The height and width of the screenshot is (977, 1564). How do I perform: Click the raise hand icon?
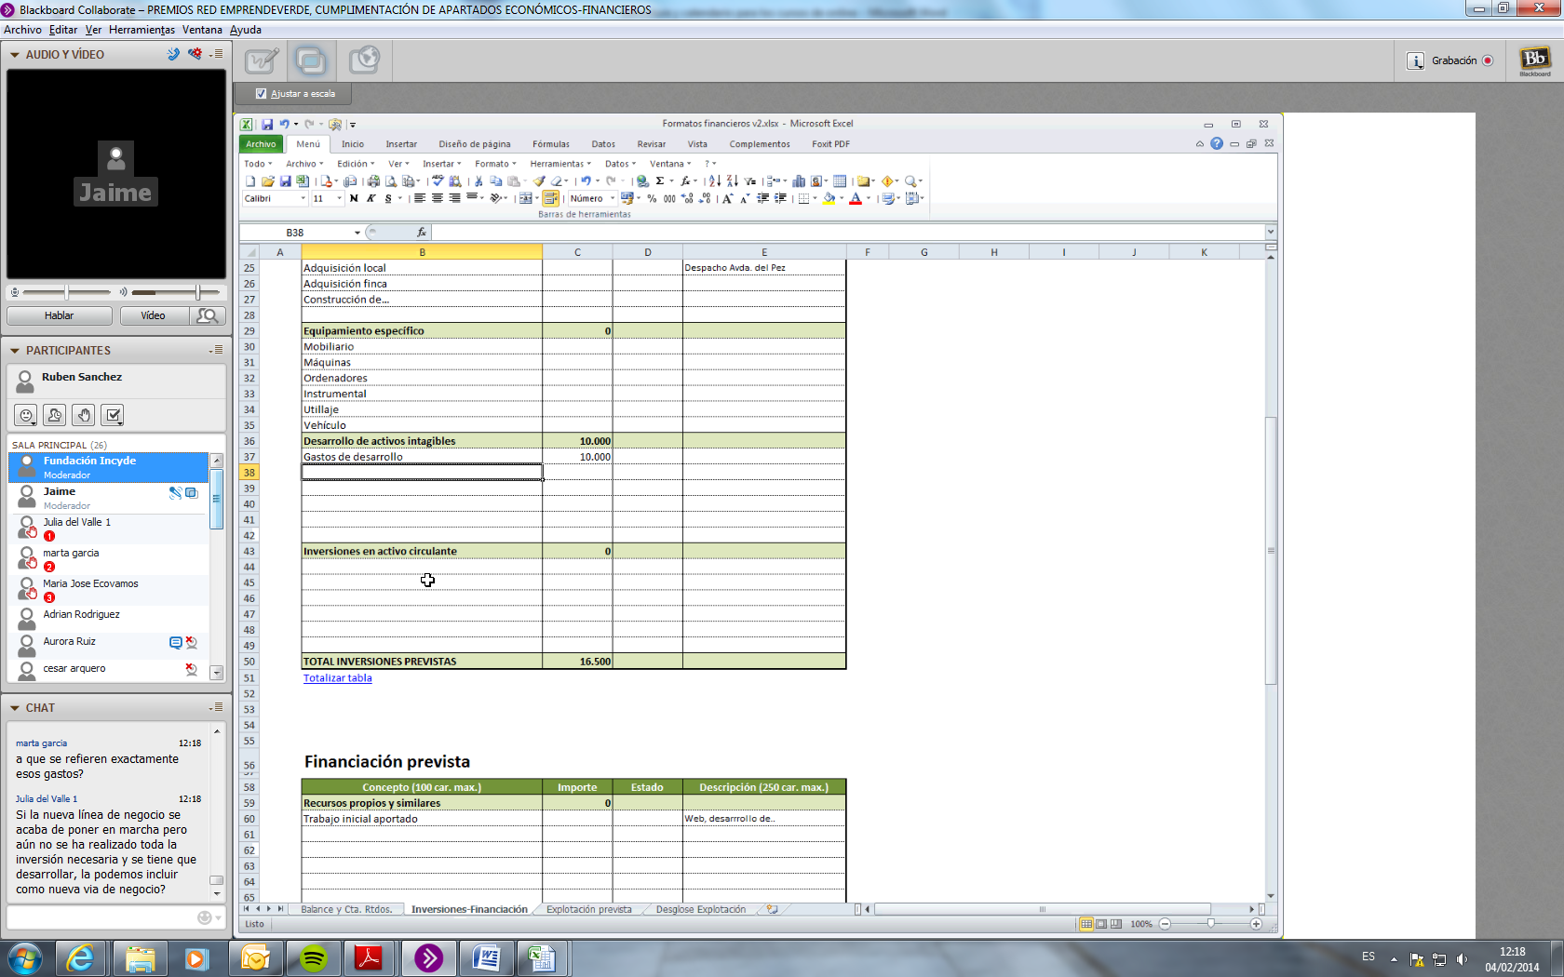tap(84, 415)
